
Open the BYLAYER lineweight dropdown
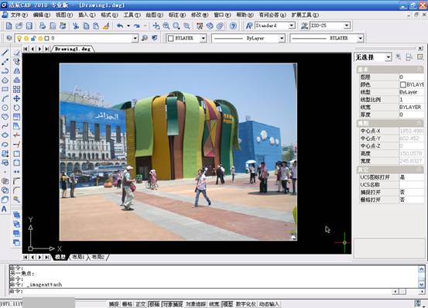pyautogui.click(x=361, y=38)
